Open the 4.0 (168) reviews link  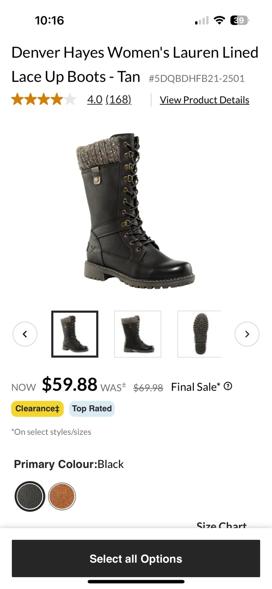(109, 99)
